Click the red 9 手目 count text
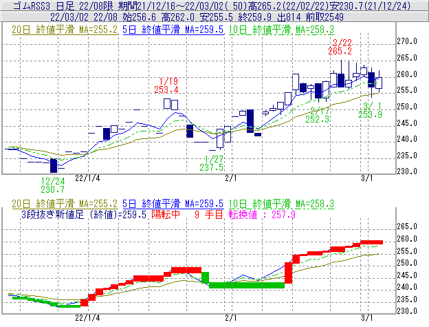The width and height of the screenshot is (429, 327). [x=209, y=214]
